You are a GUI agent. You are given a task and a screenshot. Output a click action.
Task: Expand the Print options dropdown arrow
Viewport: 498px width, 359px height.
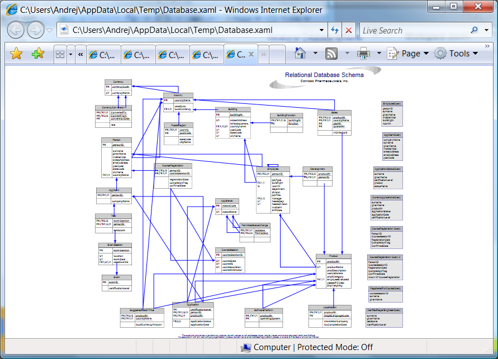(378, 54)
